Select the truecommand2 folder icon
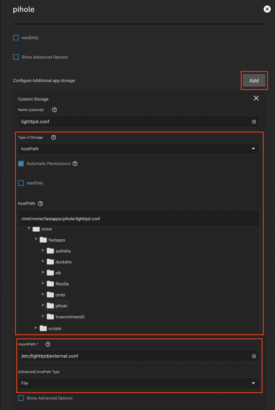275x410 pixels. (50, 317)
